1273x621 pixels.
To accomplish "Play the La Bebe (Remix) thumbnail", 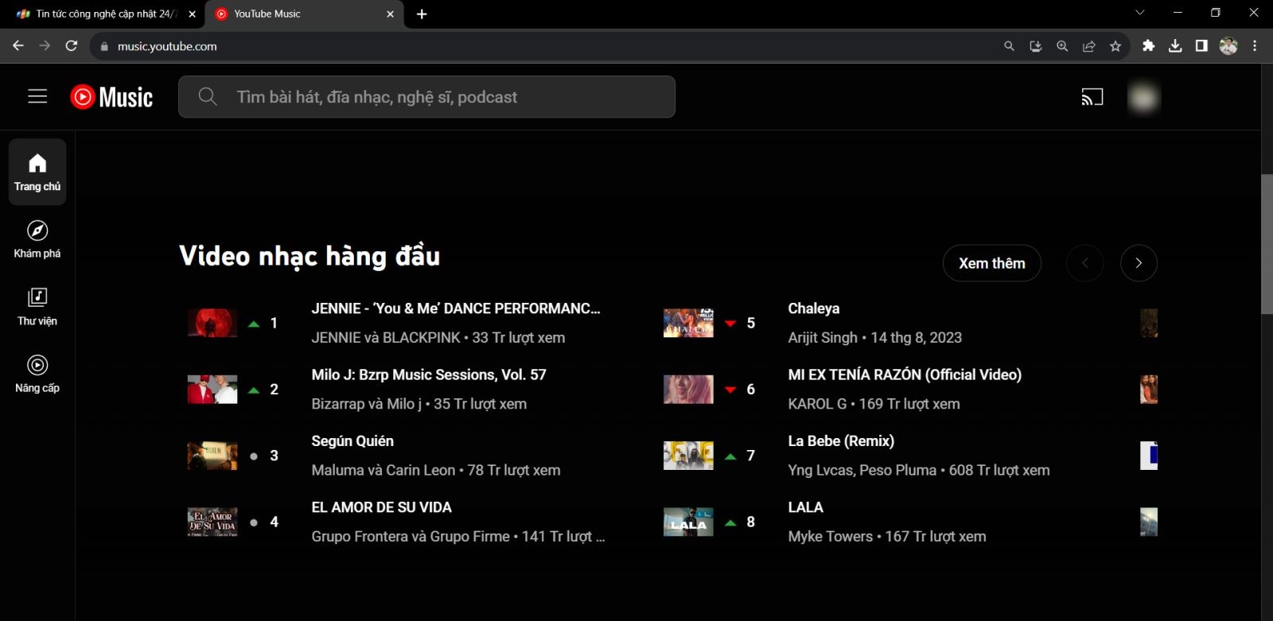I will [688, 456].
